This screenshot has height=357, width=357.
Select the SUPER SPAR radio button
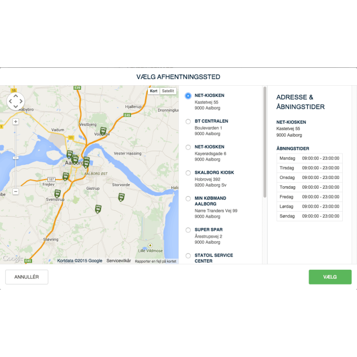click(x=188, y=230)
